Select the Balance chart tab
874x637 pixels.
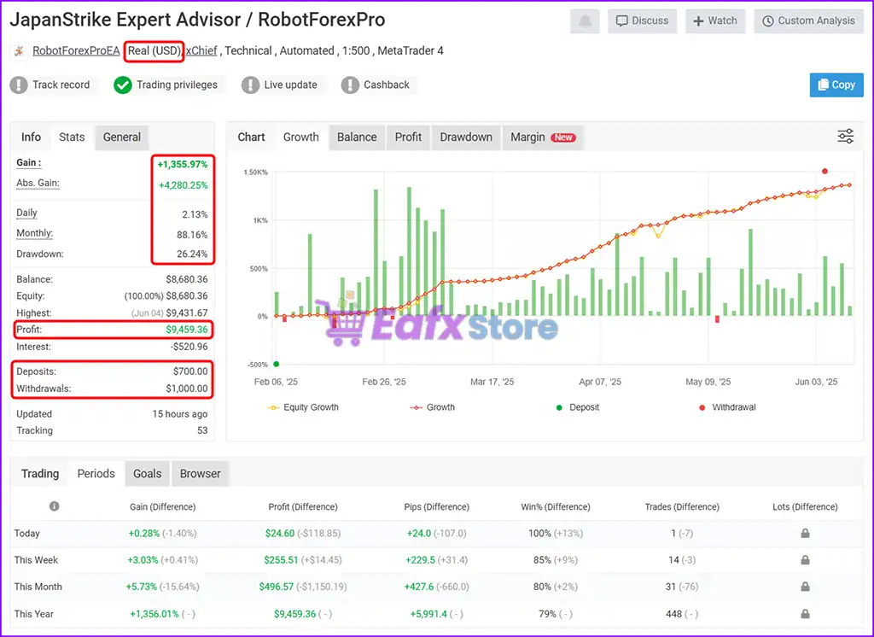(x=357, y=137)
